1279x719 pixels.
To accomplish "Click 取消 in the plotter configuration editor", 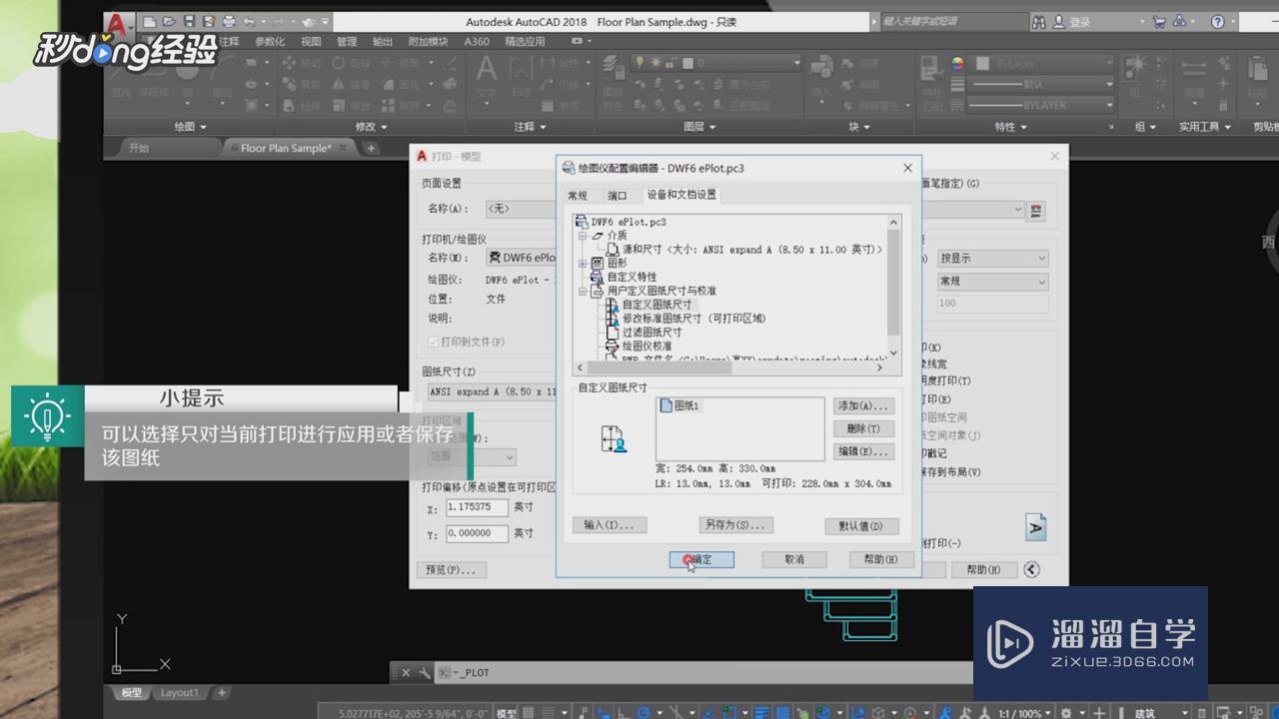I will click(x=794, y=559).
